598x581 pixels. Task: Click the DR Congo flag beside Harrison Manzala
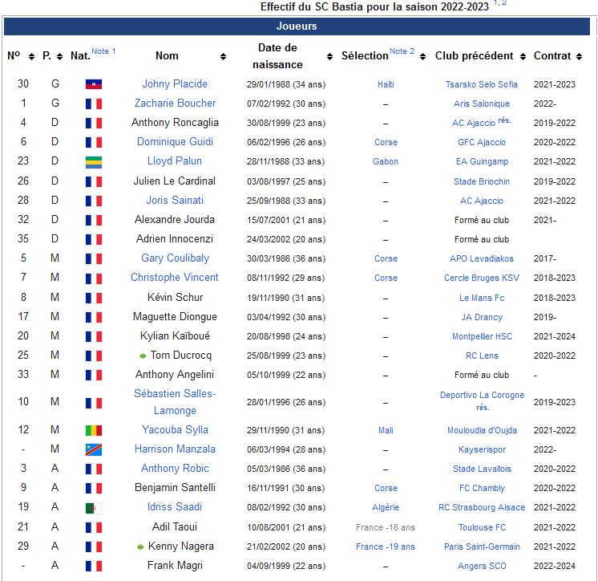(x=94, y=449)
